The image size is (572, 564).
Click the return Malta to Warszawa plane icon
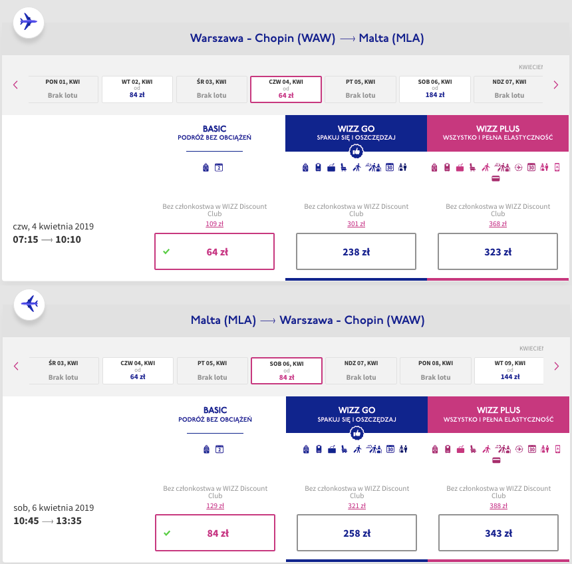(29, 304)
